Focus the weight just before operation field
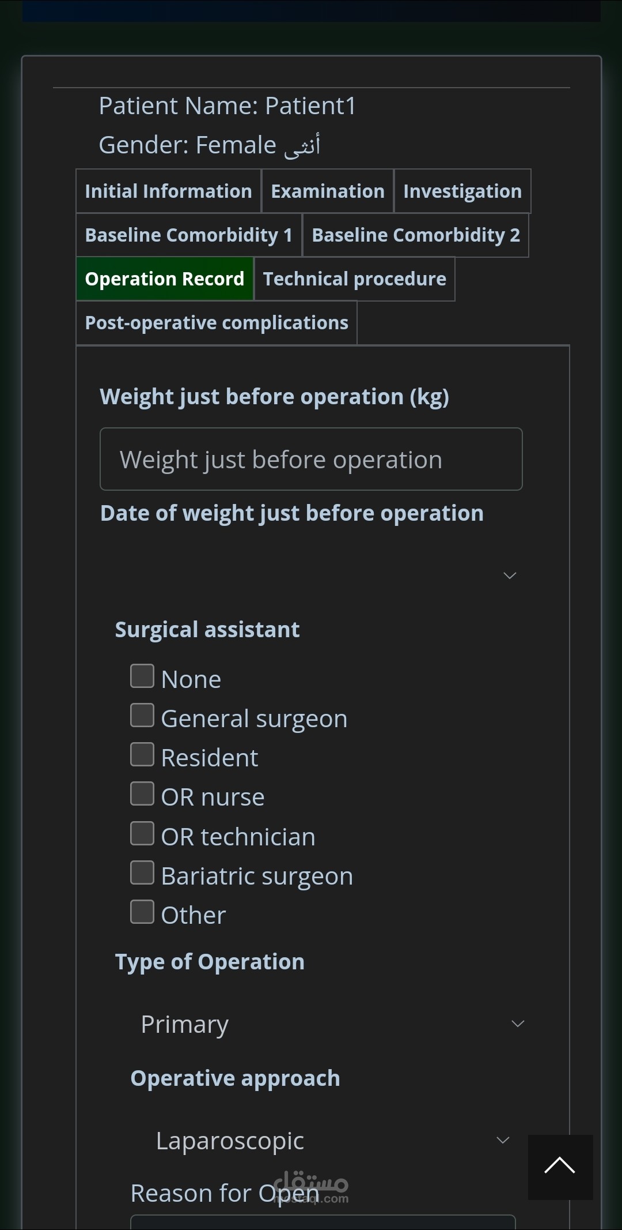622x1230 pixels. (x=311, y=460)
